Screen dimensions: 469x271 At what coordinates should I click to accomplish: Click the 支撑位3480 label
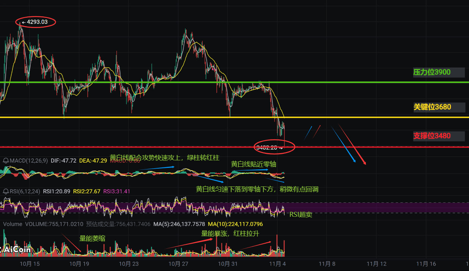coord(432,136)
